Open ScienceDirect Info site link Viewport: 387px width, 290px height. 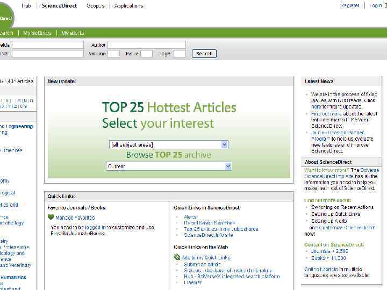209,235
